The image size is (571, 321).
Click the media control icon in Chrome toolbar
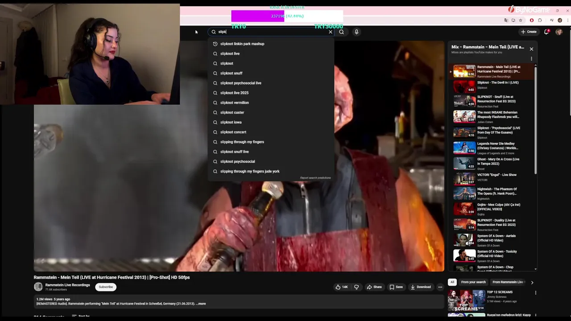[x=552, y=20]
